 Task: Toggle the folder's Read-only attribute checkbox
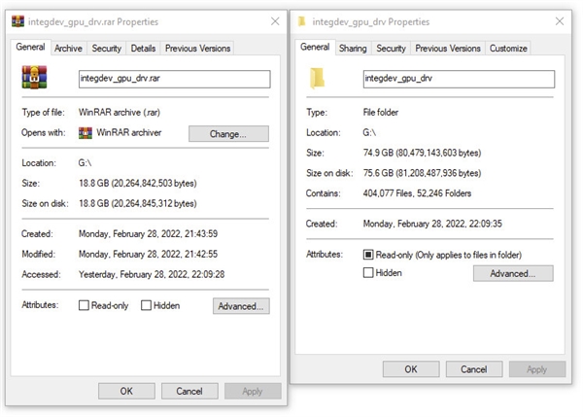369,255
